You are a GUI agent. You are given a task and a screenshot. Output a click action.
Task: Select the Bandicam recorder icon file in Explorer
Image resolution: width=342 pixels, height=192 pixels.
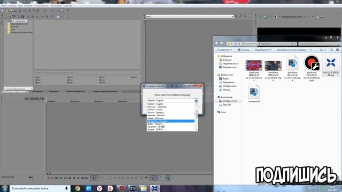click(312, 68)
